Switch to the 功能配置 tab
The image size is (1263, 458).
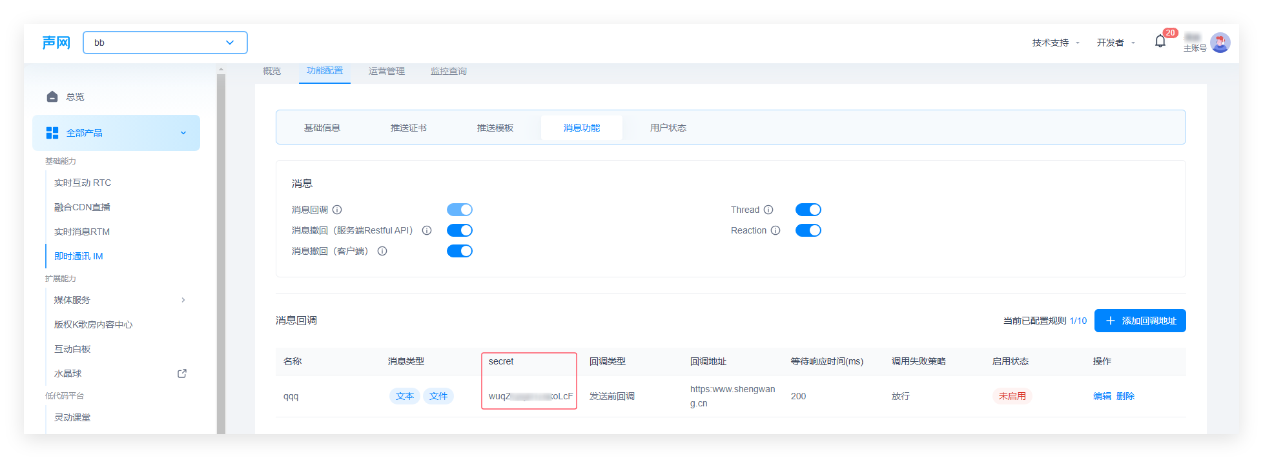pos(325,71)
